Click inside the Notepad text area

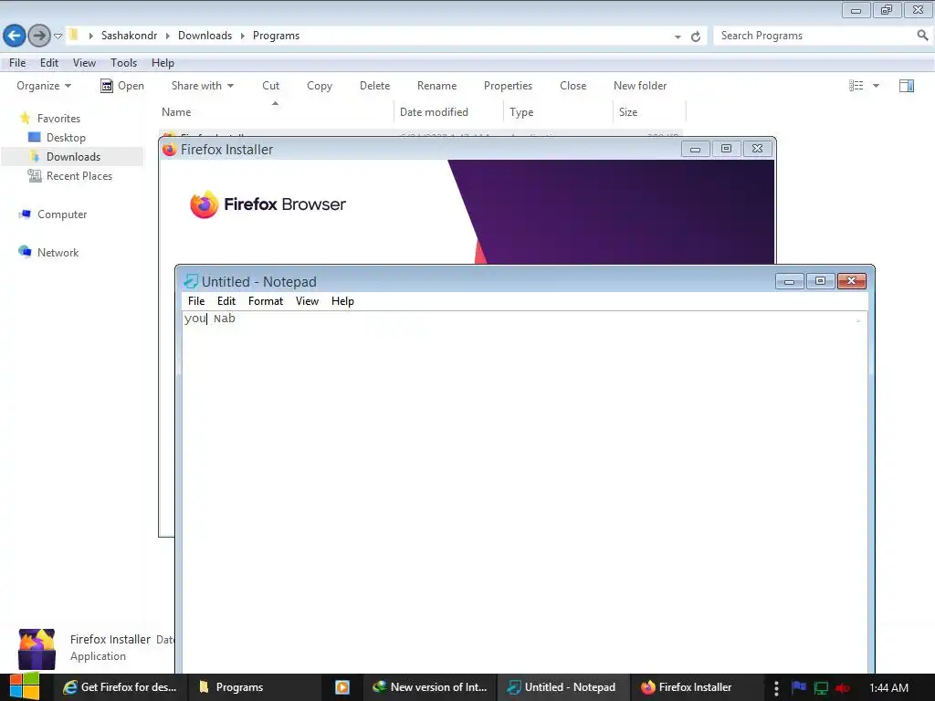click(x=525, y=492)
